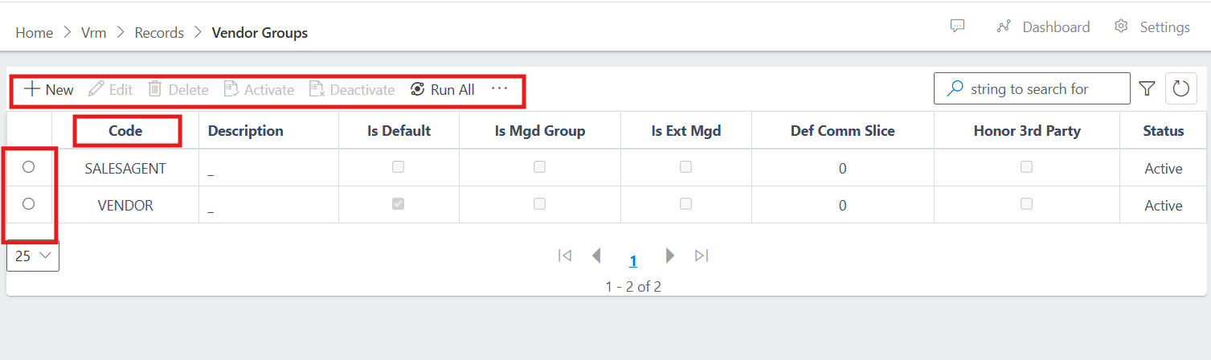Open the chat comment icon

tap(957, 27)
